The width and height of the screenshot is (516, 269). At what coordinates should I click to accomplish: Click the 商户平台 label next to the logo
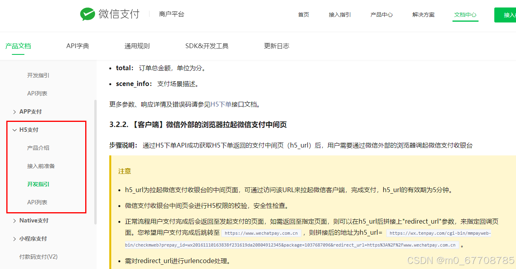point(172,14)
